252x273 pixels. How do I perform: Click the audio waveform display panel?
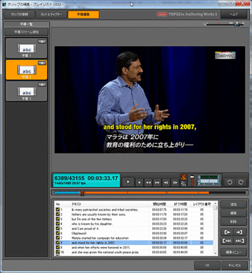(209, 180)
